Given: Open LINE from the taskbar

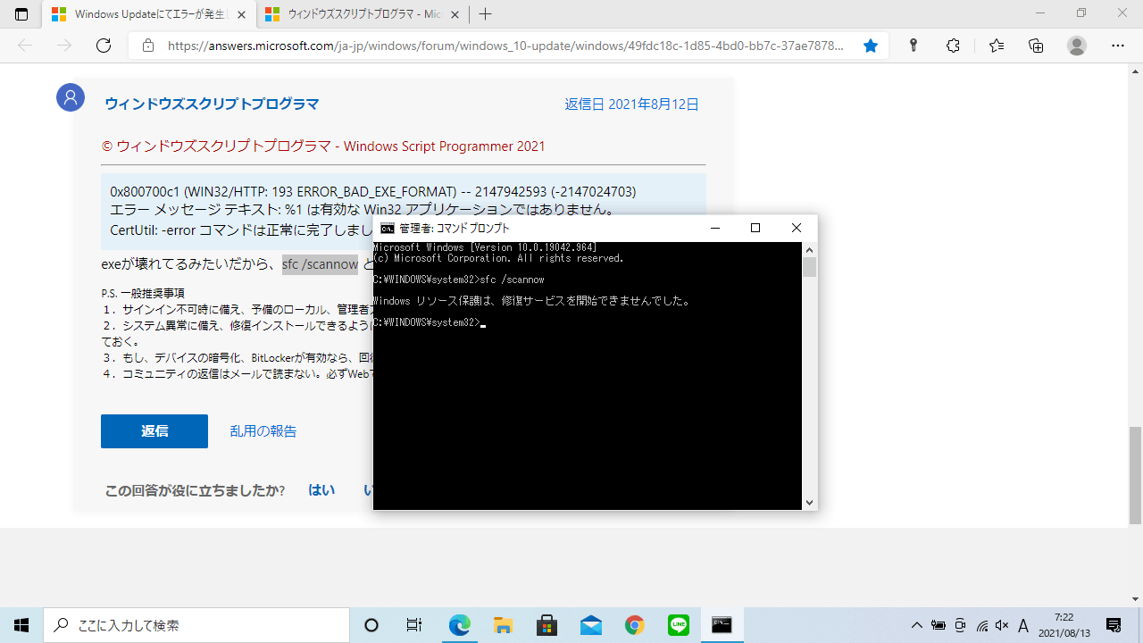Looking at the screenshot, I should 678,624.
